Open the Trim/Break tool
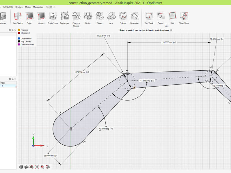The image size is (231, 173). point(149,18)
